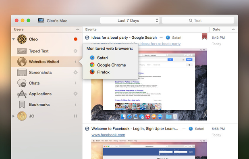Image resolution: width=249 pixels, height=159 pixels.
Task: Click the info icon next to Chats
Action: point(75,83)
